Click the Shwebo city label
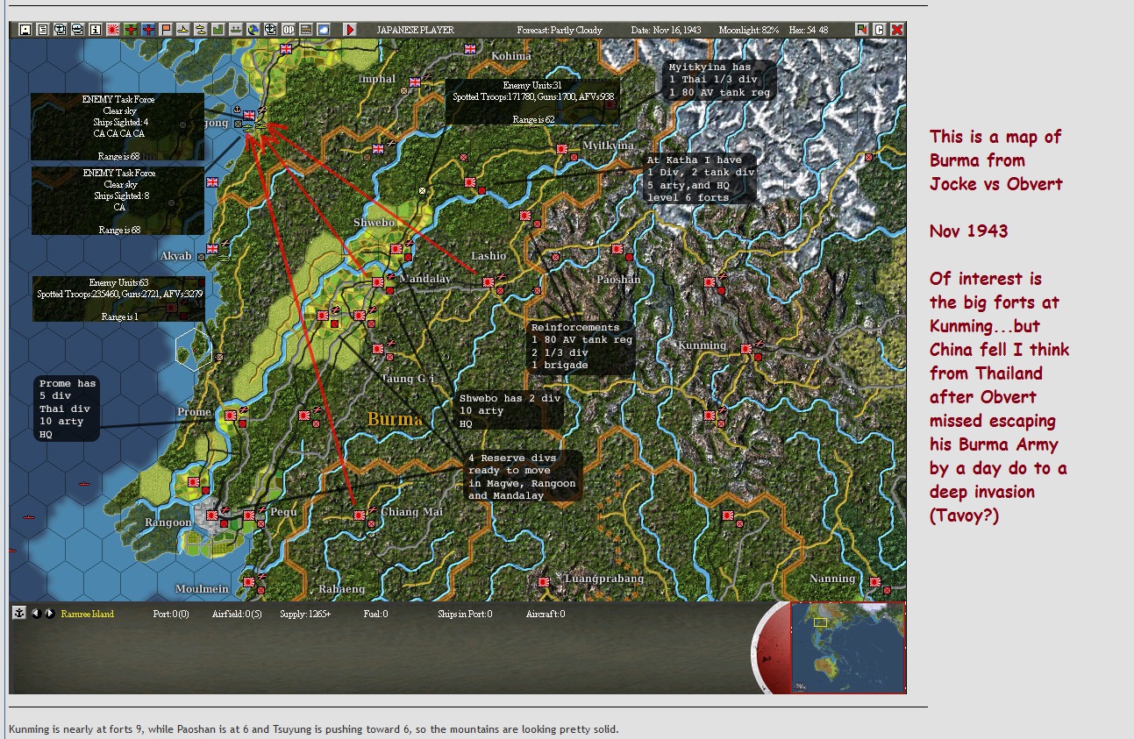Screen dimensions: 1134x739 coord(374,223)
